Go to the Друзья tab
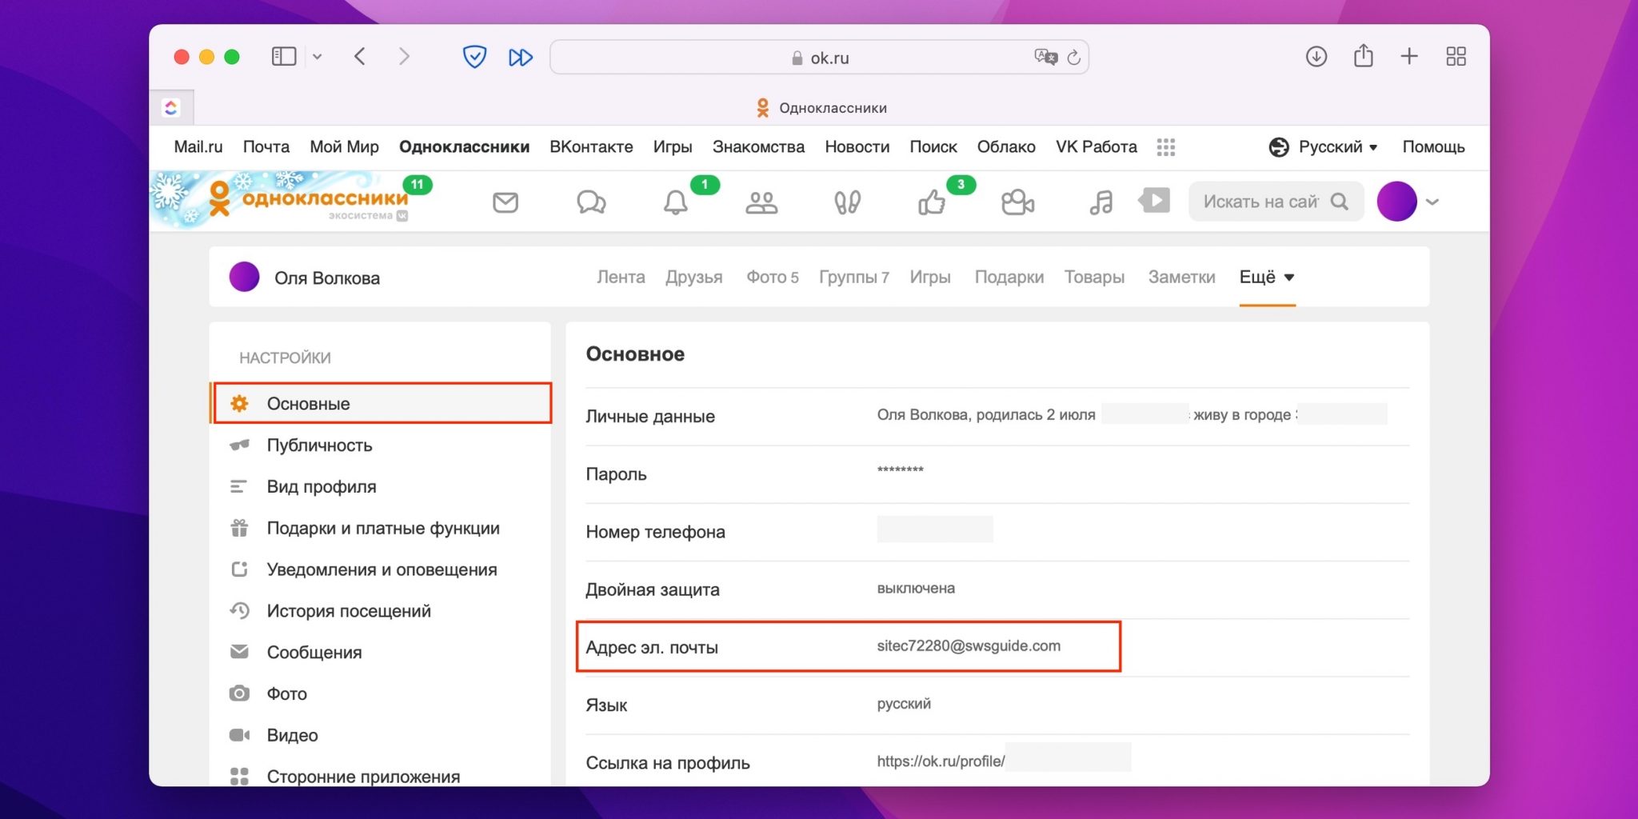 pos(693,278)
